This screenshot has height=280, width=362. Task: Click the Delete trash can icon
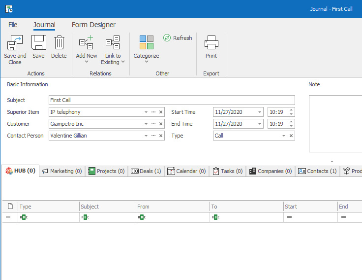pos(59,42)
